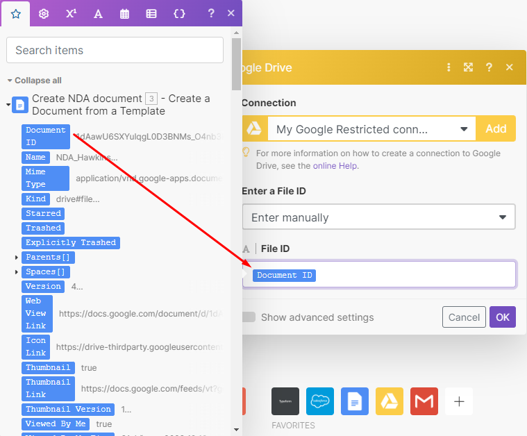Click the Search items field

tap(115, 50)
